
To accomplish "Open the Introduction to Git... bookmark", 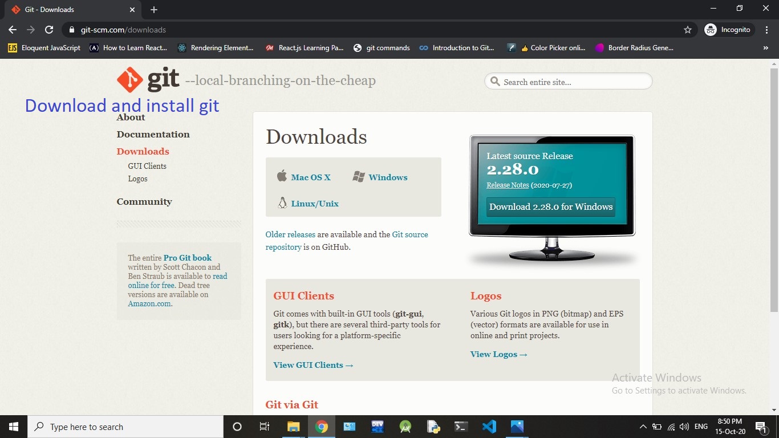I will (x=457, y=48).
